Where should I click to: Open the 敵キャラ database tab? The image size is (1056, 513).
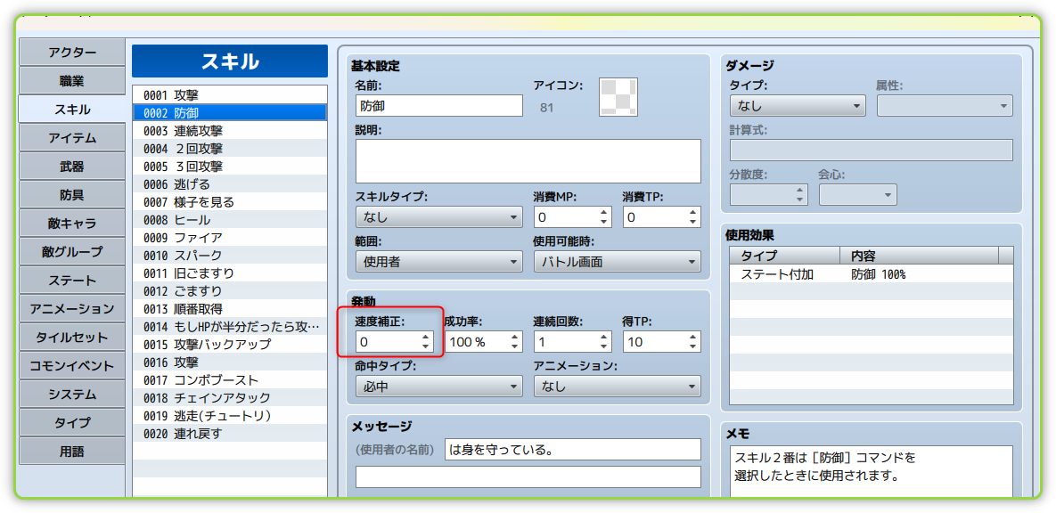72,224
